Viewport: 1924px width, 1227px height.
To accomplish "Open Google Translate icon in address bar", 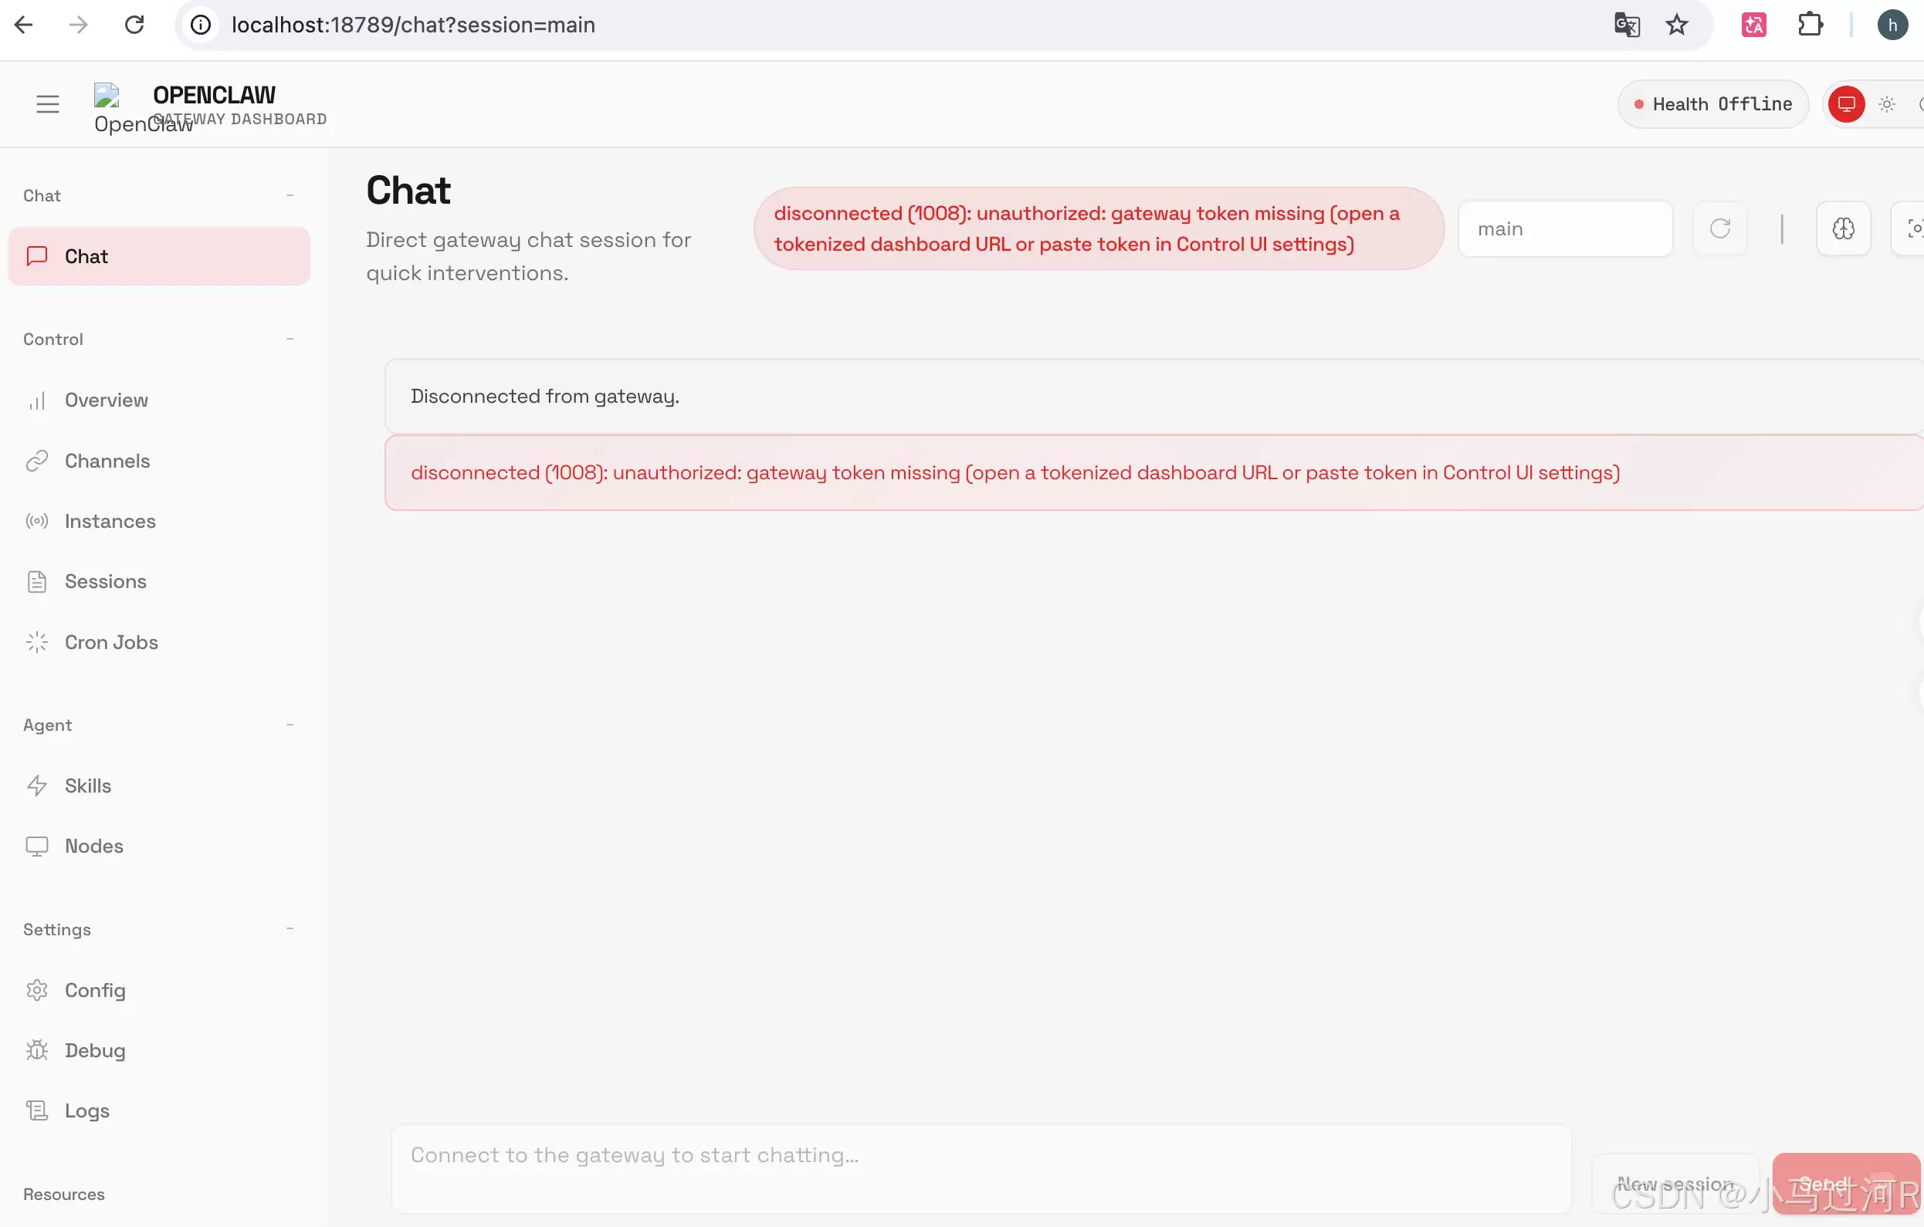I will [1627, 25].
